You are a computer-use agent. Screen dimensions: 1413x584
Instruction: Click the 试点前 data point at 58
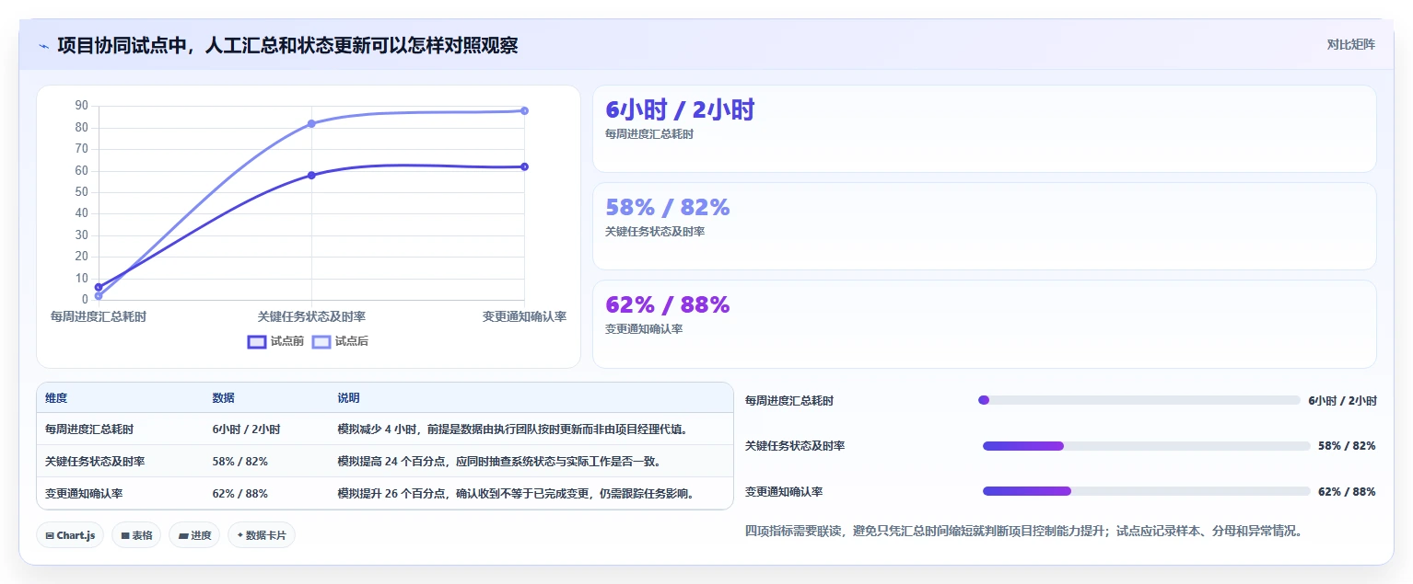[x=311, y=175]
